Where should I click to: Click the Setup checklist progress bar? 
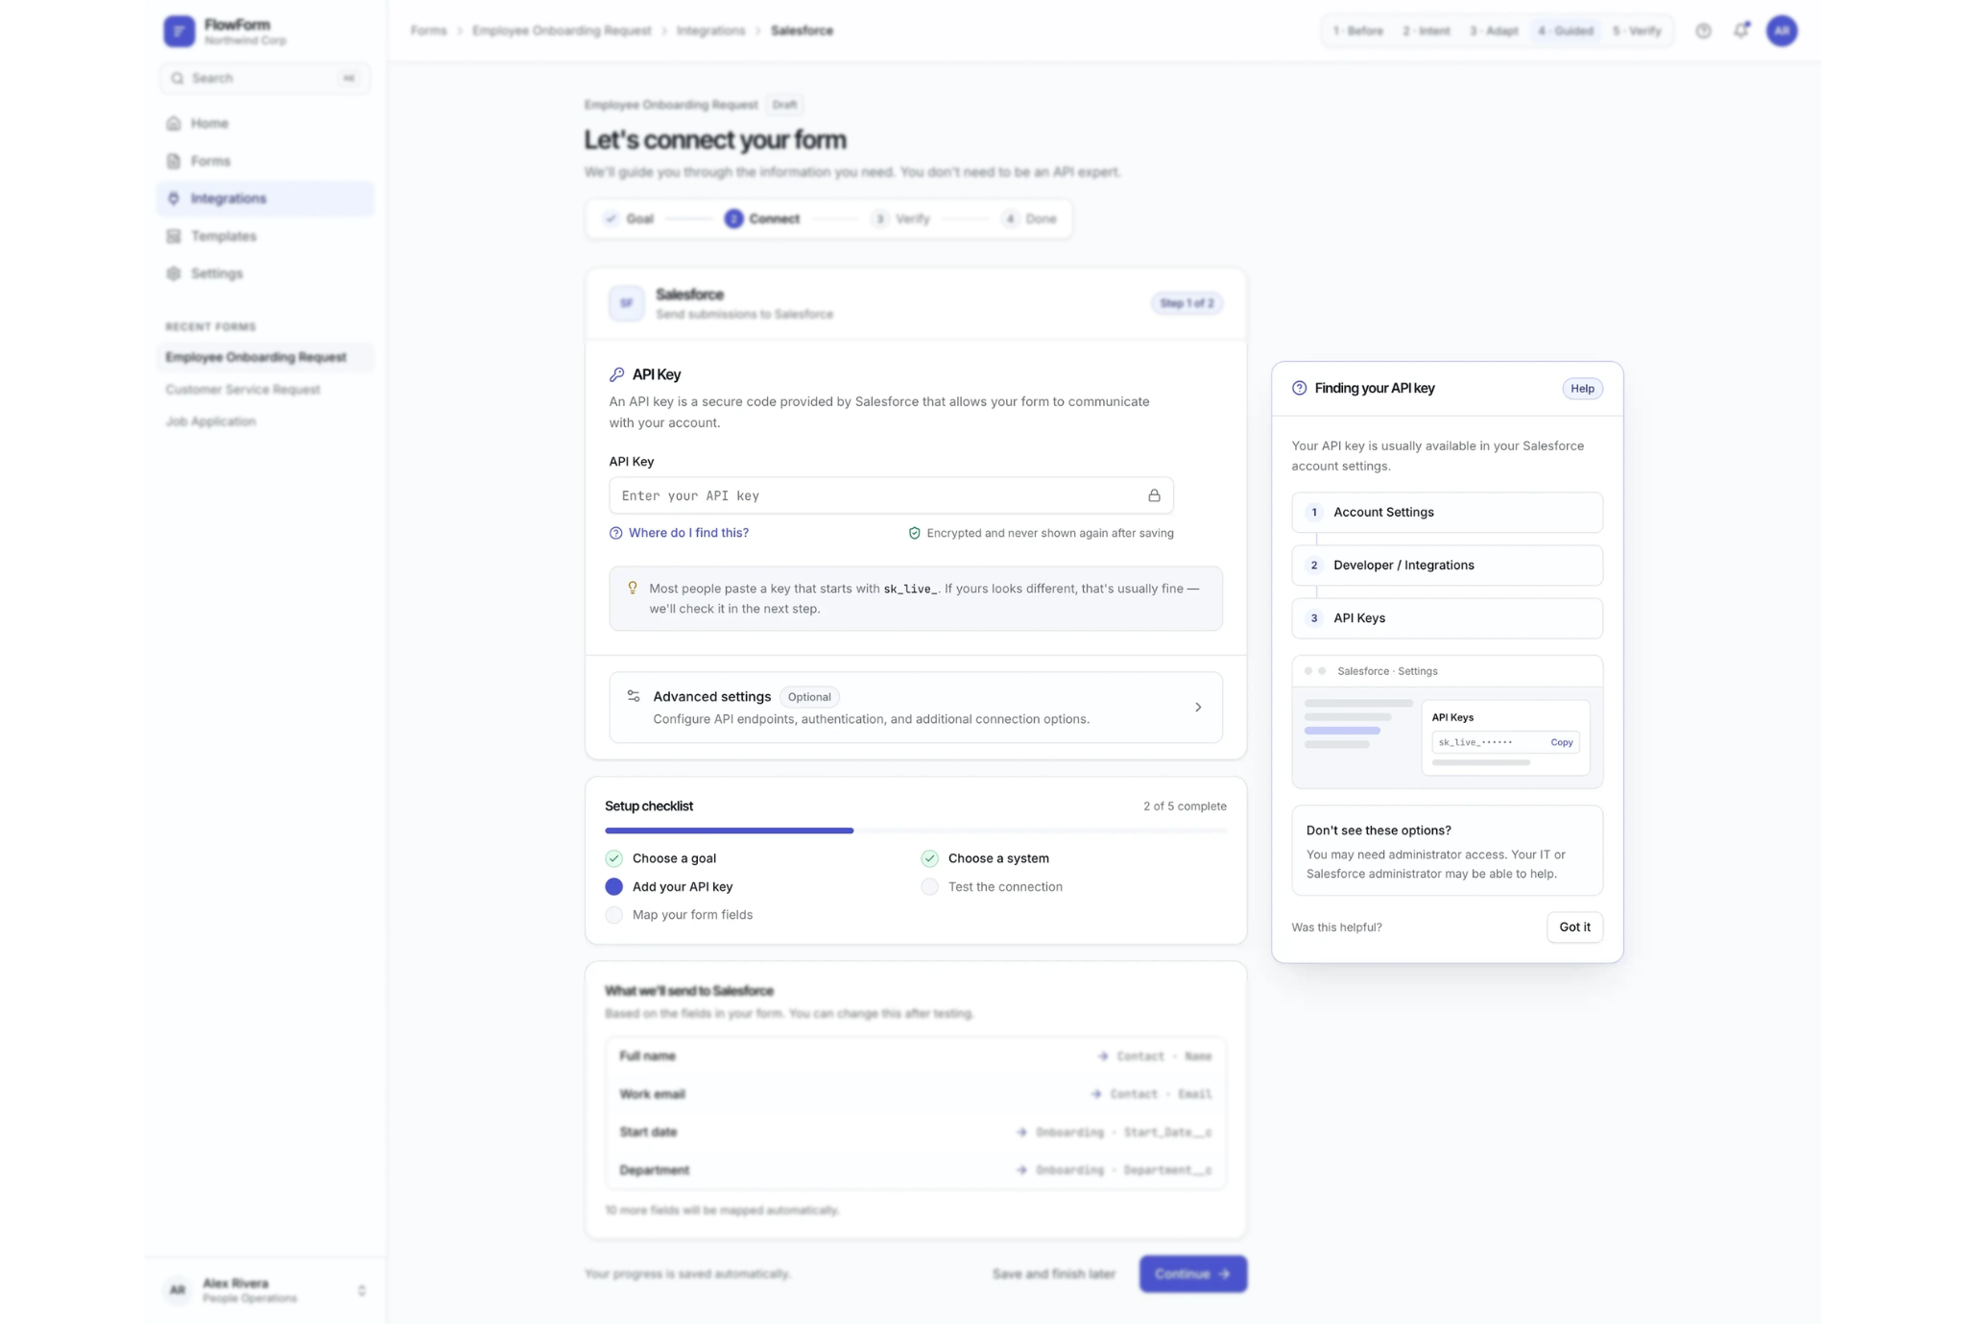point(916,831)
